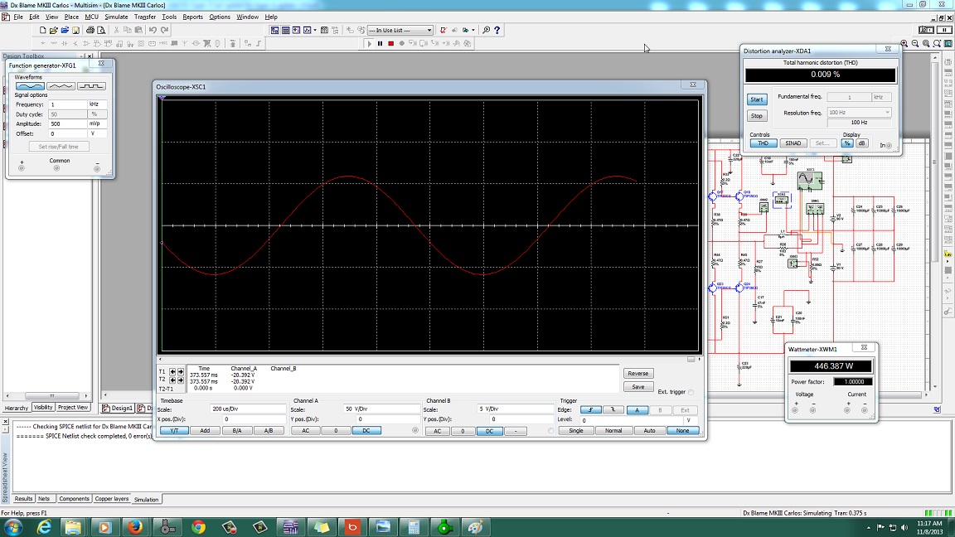955x537 pixels.
Task: Toggle Channel A DC coupling
Action: coord(366,430)
